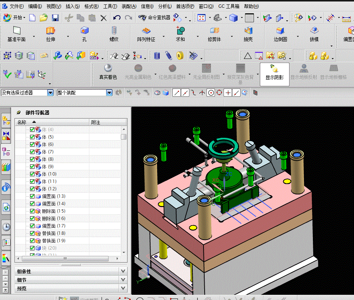The height and width of the screenshot is (300, 354).
Task: Open the Edge Blend (边倒圆) dropdown arrow
Action: pyautogui.click(x=298, y=36)
